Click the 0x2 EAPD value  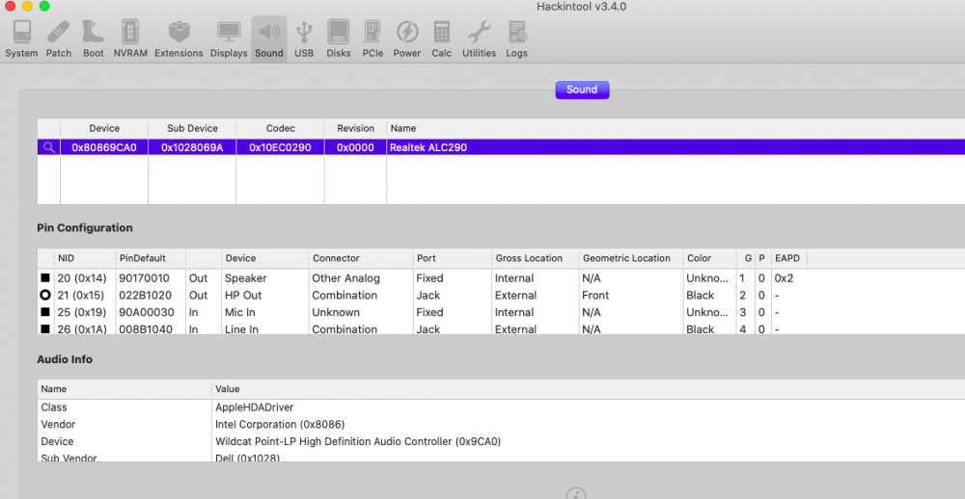[x=784, y=278]
